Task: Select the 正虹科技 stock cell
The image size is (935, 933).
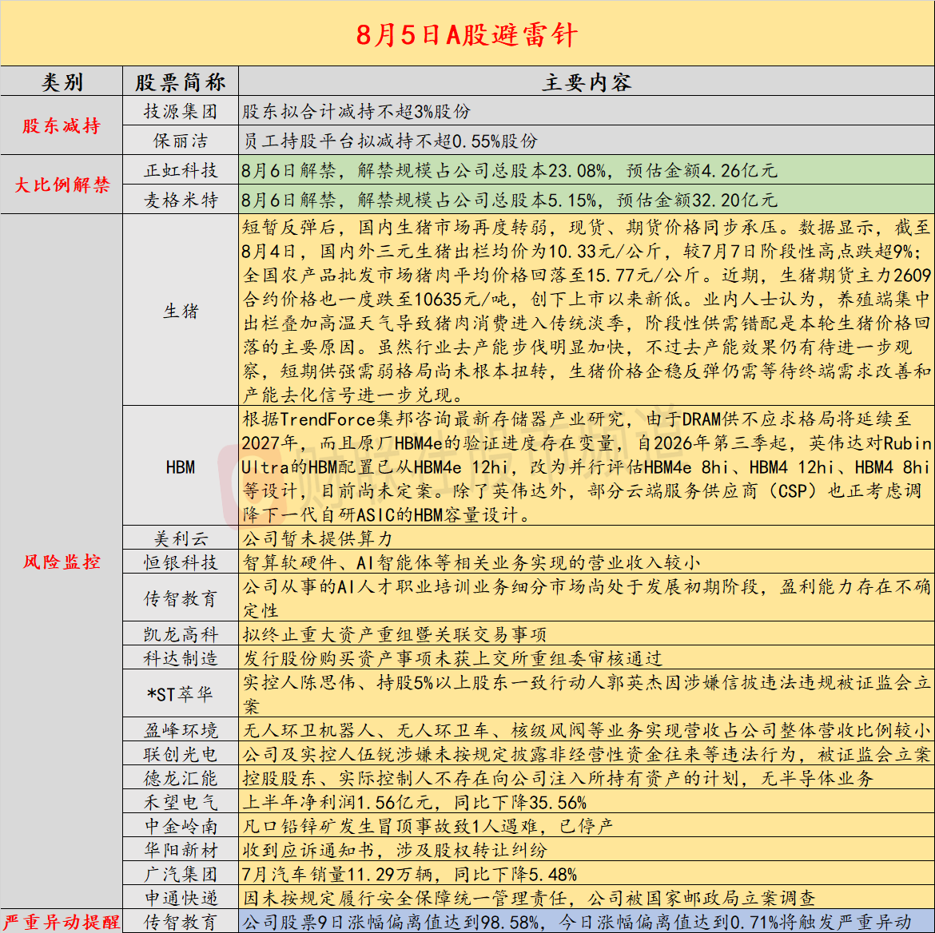Action: [181, 170]
